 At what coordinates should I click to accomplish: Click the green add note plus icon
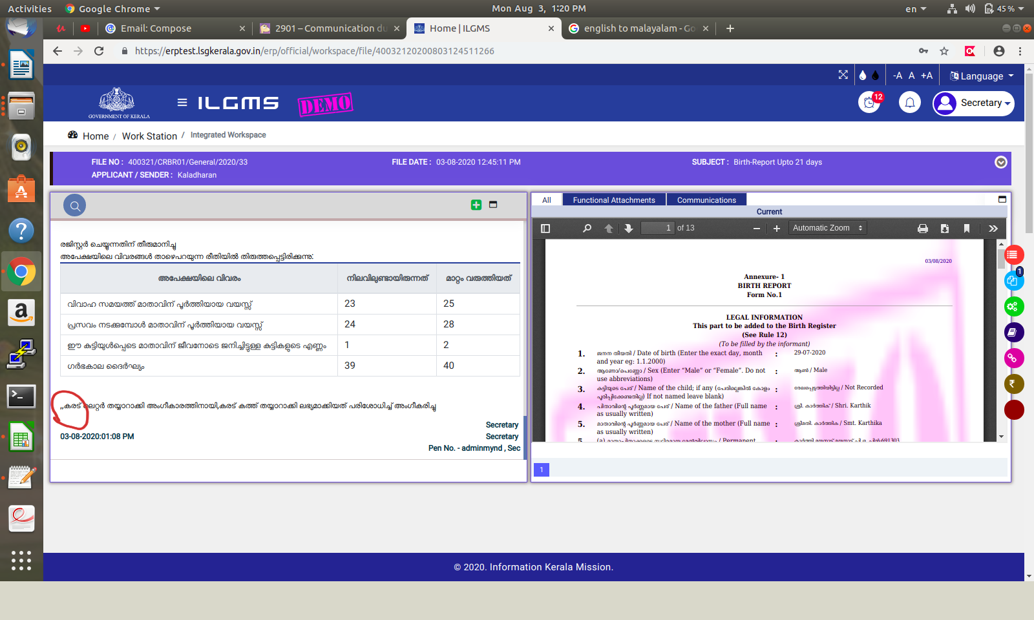coord(476,205)
